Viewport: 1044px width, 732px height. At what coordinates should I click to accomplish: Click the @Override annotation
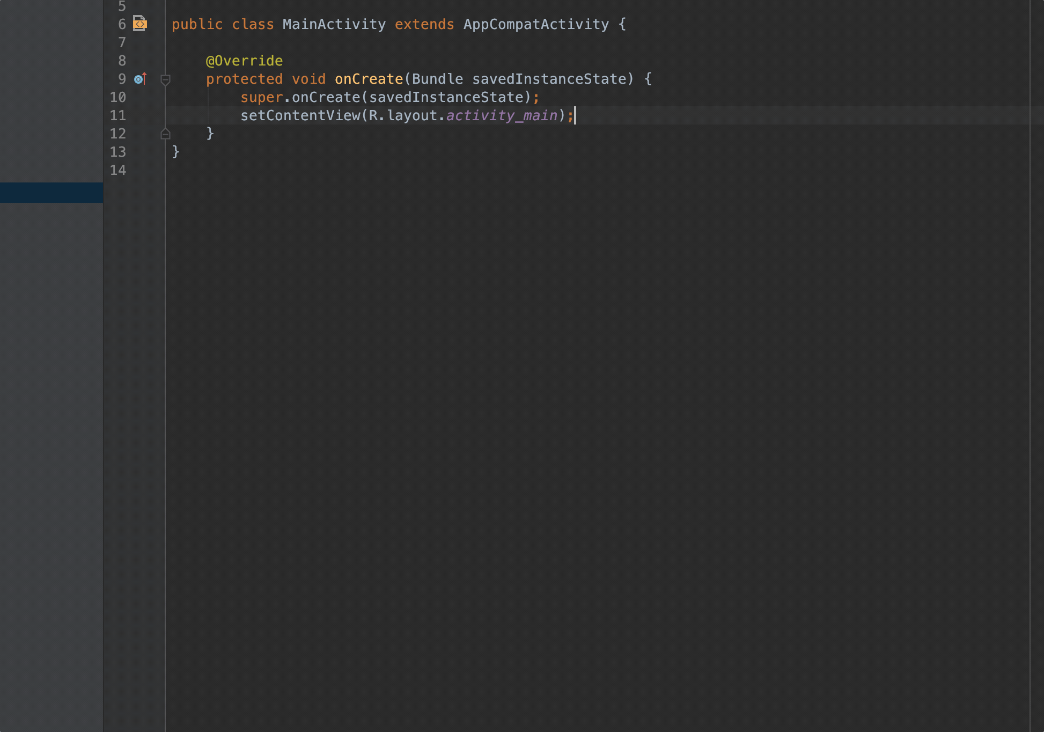244,61
